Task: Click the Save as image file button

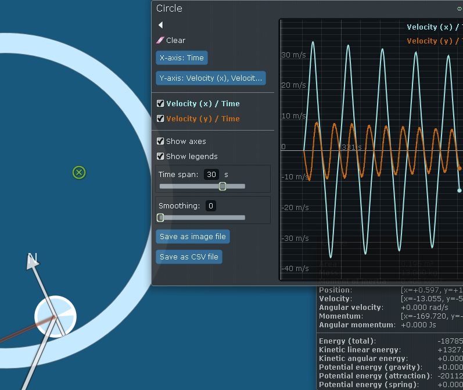Action: pos(192,237)
